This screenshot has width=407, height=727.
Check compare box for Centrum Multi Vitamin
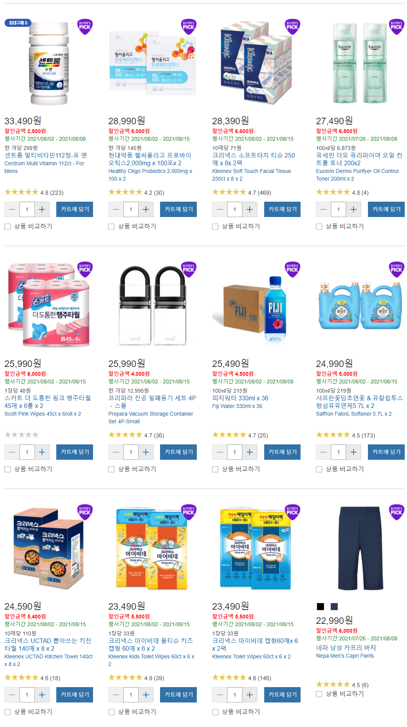click(x=8, y=227)
